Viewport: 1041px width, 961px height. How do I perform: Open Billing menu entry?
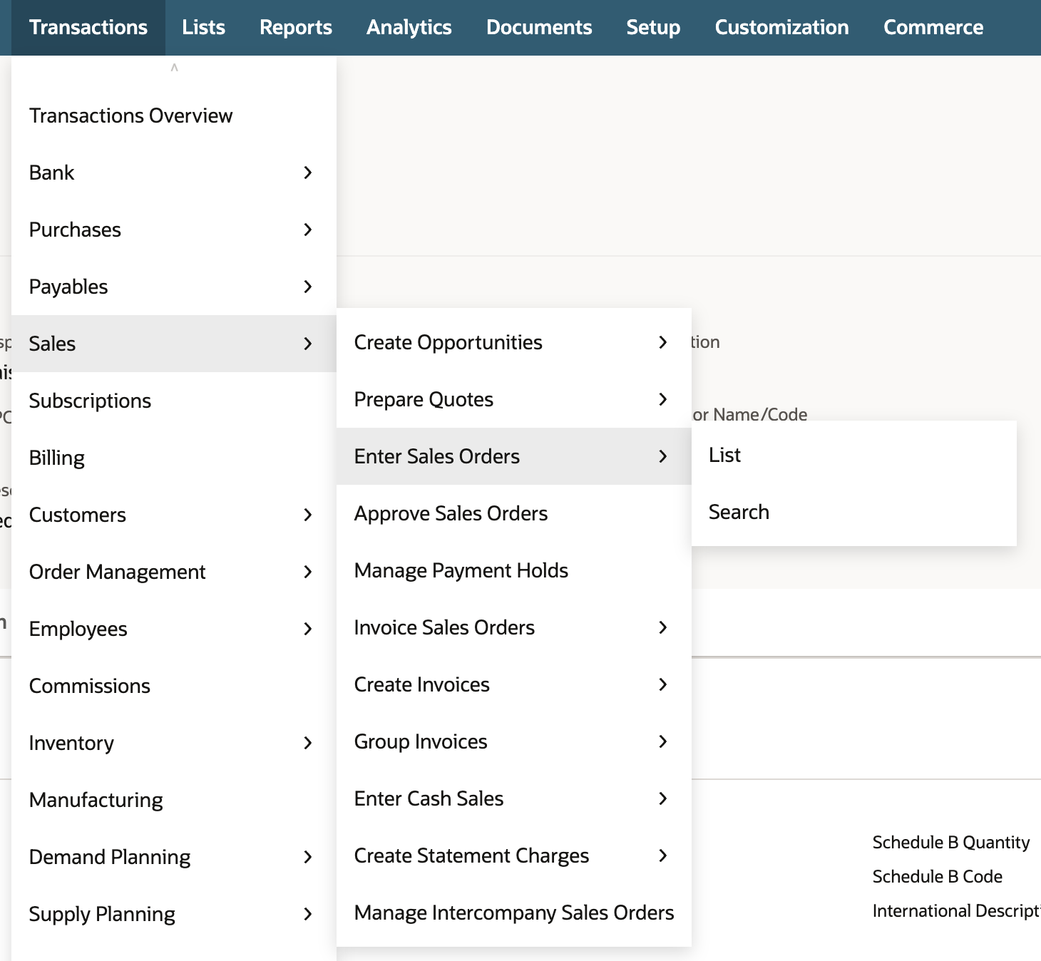pos(174,458)
